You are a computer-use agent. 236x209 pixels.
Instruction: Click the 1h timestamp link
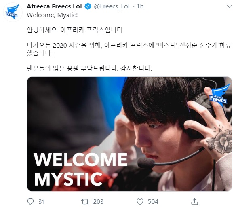coord(140,6)
